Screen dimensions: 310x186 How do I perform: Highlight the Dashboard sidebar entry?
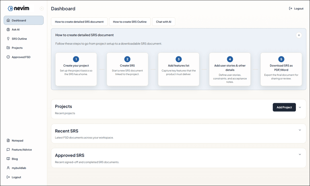(23, 20)
